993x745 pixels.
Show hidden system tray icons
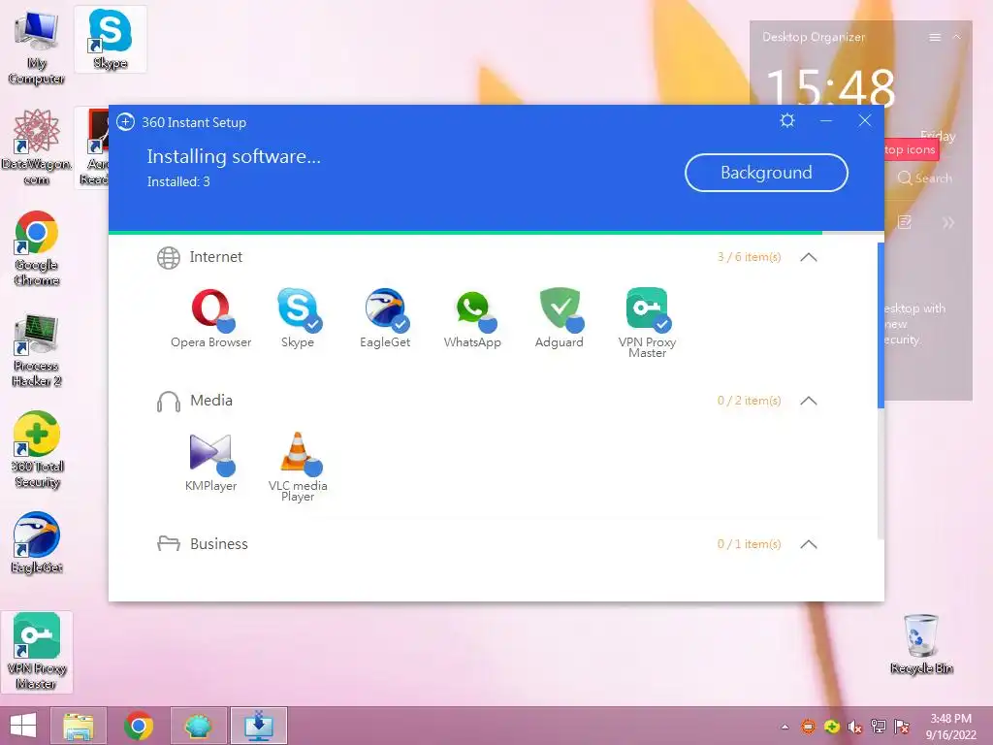(x=785, y=727)
